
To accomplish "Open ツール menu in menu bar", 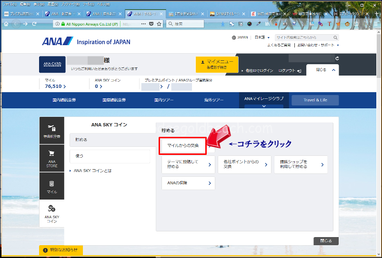I will (x=89, y=4).
